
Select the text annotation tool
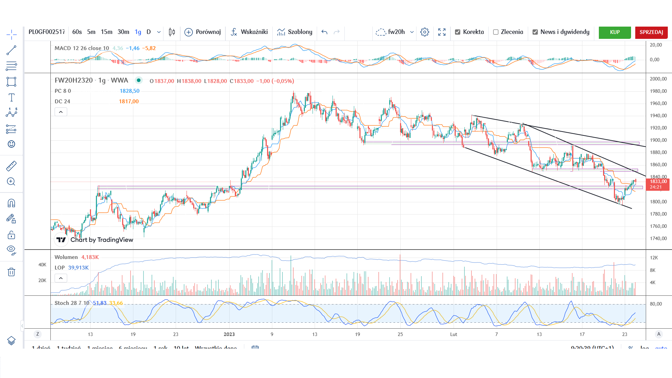click(11, 98)
